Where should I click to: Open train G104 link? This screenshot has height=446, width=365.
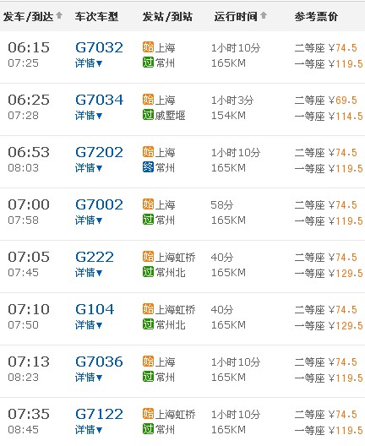(x=95, y=309)
